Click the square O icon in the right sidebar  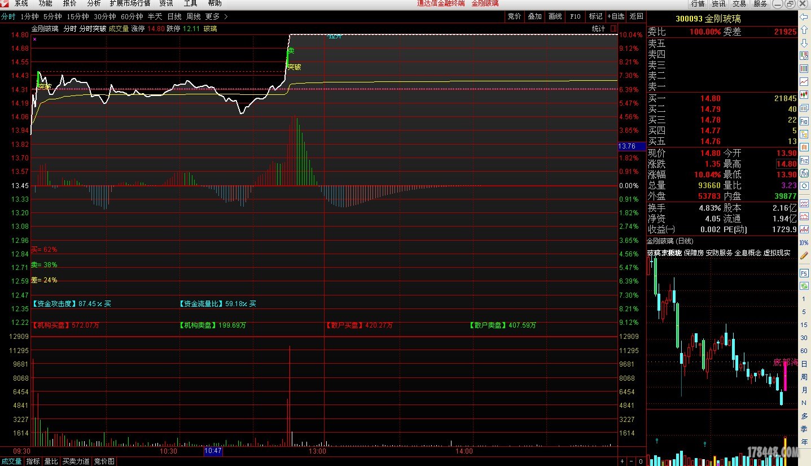[x=804, y=186]
